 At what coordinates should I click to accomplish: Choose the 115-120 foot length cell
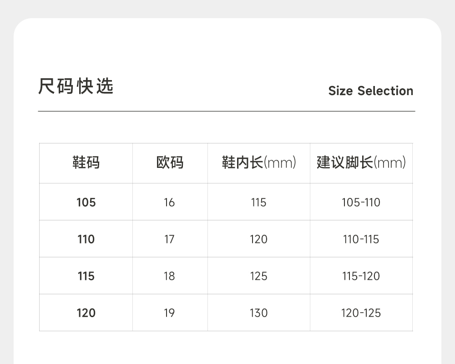(x=361, y=276)
